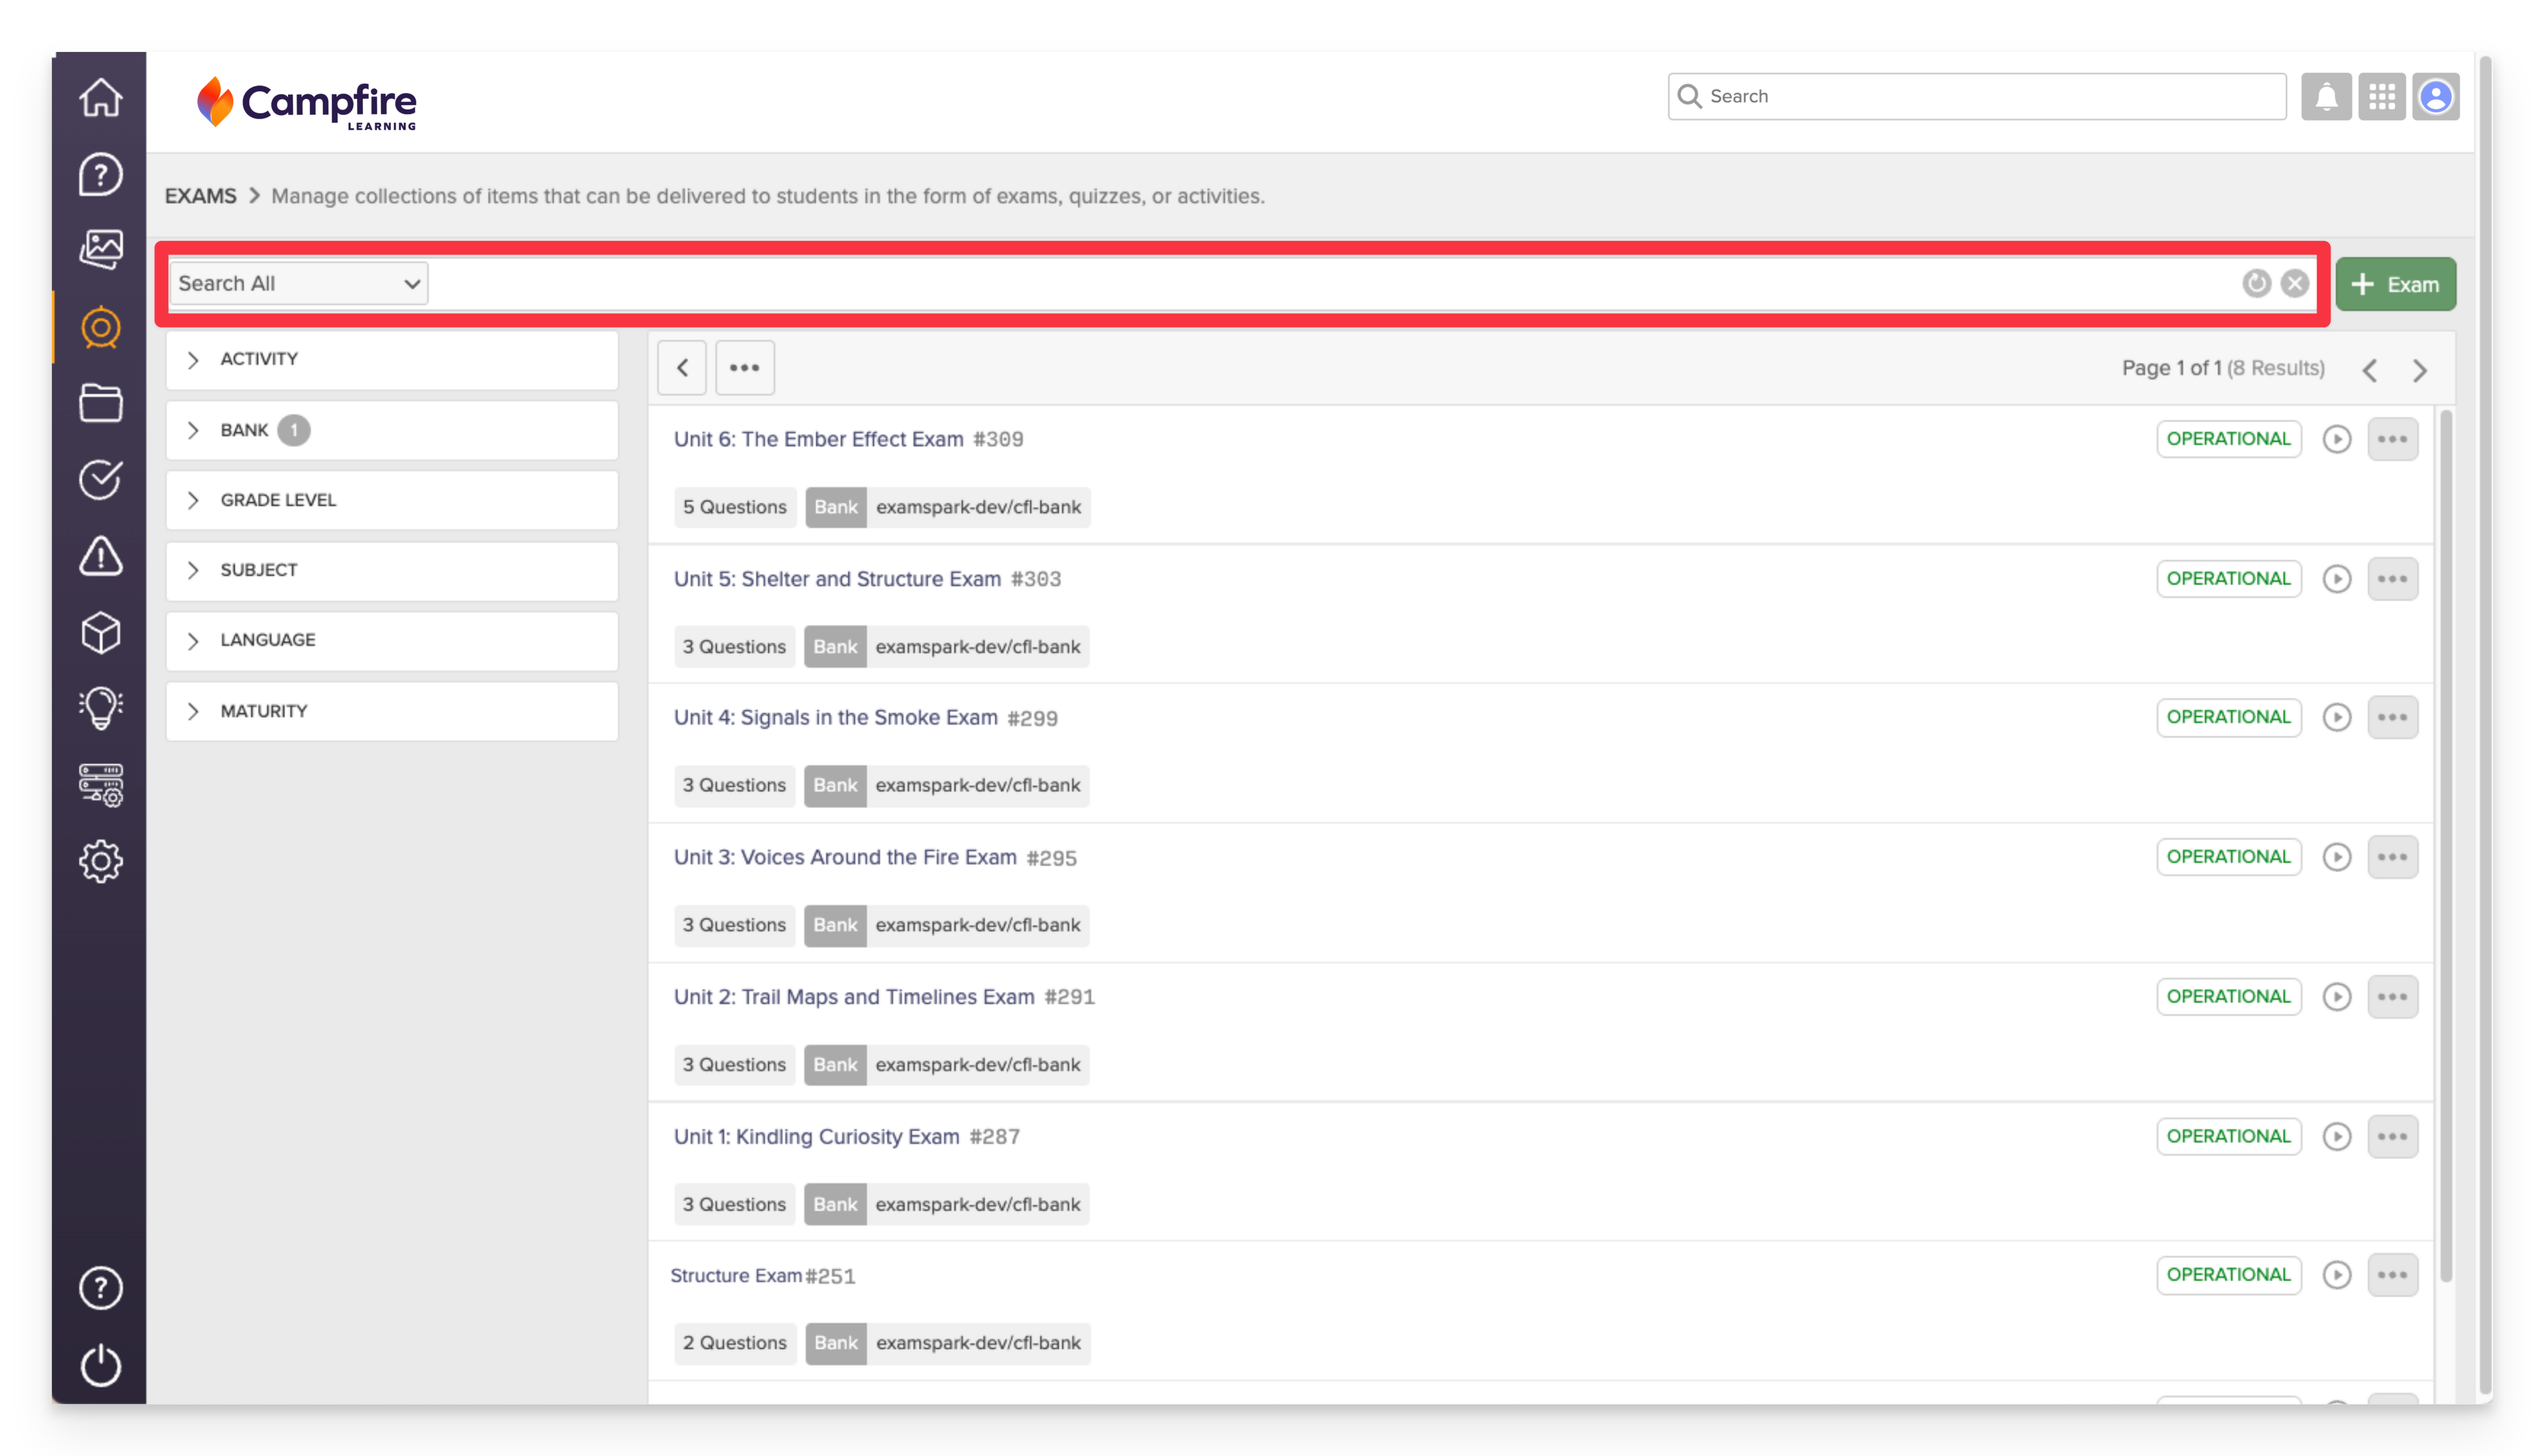Open Unit 4: Signals in the Smoke Exam
Viewport: 2545px width, 1456px height.
835,717
